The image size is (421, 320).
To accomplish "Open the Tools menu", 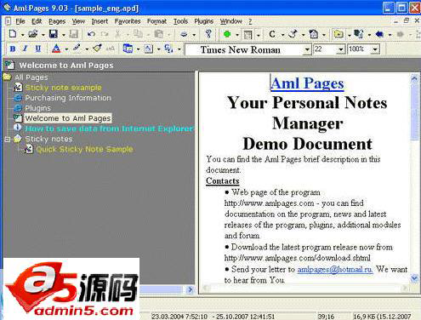I will 180,21.
